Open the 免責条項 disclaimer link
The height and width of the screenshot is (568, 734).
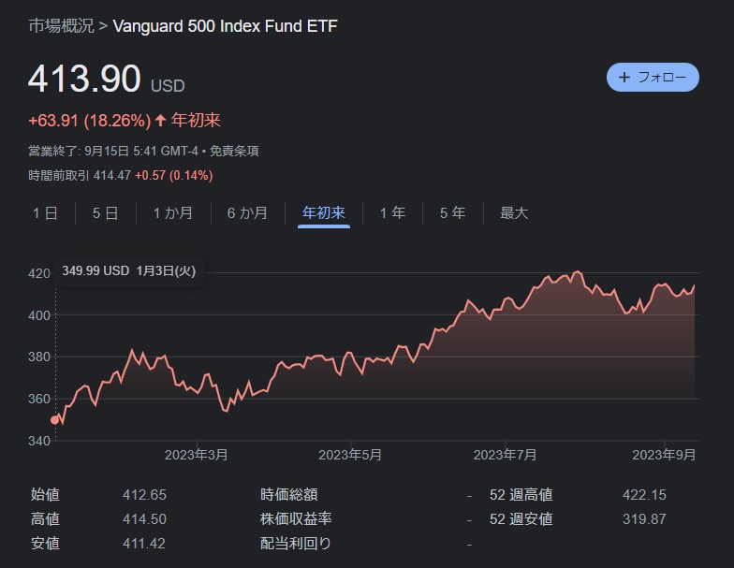(234, 152)
